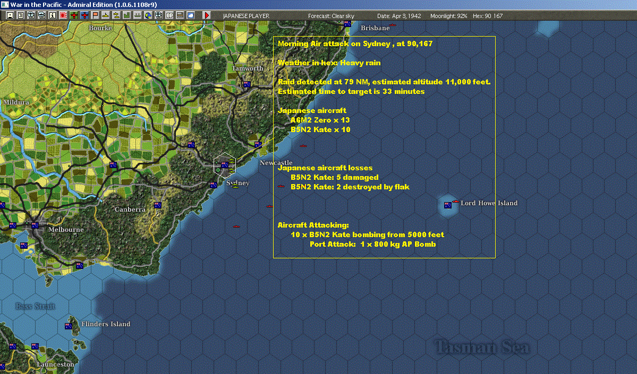Click the red rising sun flag icon
Screen dimensions: 637x374
(x=63, y=15)
